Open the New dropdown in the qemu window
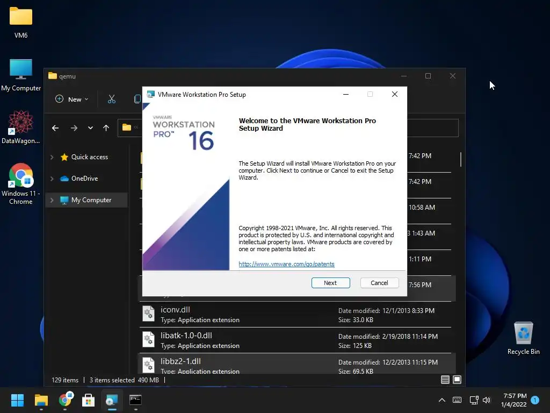 click(x=72, y=99)
